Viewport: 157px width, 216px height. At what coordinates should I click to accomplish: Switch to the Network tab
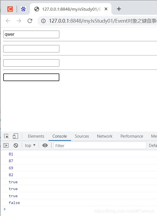pyautogui.click(x=105, y=136)
